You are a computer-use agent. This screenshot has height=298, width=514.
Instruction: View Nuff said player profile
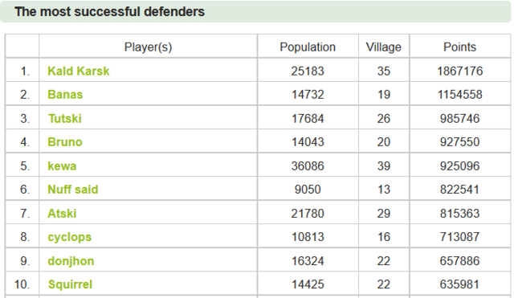(x=73, y=189)
